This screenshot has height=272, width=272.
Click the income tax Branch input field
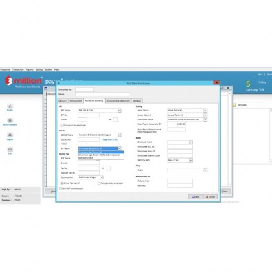pyautogui.click(x=89, y=163)
